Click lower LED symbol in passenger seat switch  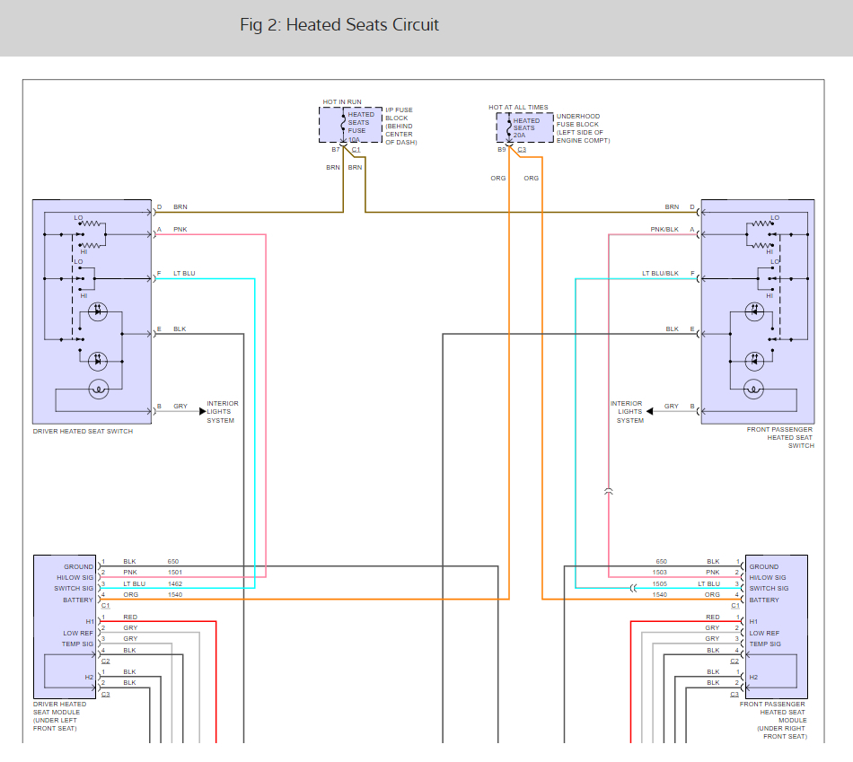(754, 360)
